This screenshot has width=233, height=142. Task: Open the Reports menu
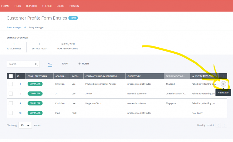click(x=31, y=6)
